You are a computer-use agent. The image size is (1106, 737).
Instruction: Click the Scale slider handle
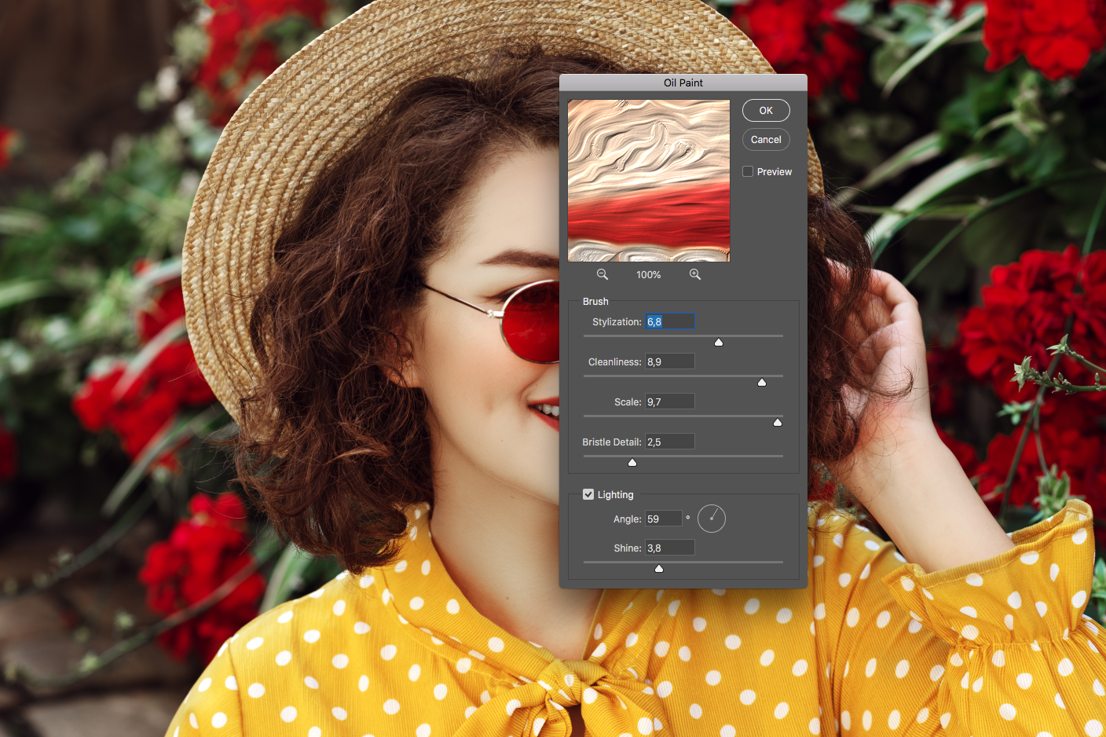pos(778,423)
